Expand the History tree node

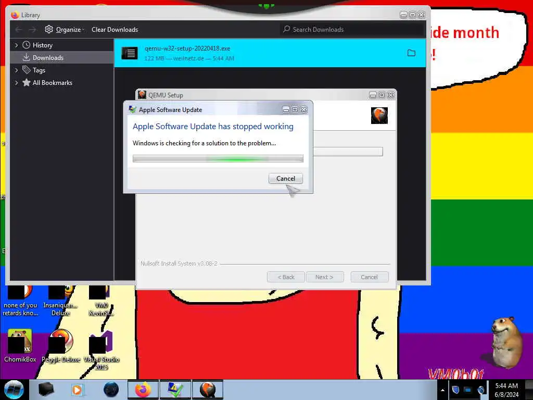[16, 45]
